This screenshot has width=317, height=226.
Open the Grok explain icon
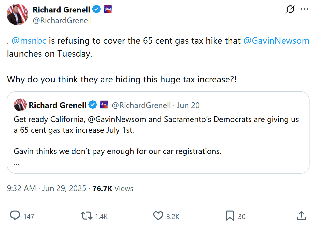point(291,9)
